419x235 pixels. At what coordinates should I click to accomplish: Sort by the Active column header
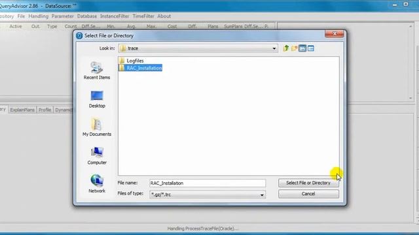tap(16, 26)
